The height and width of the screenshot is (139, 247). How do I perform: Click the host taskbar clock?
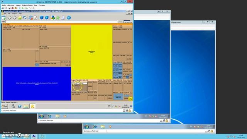point(241,136)
